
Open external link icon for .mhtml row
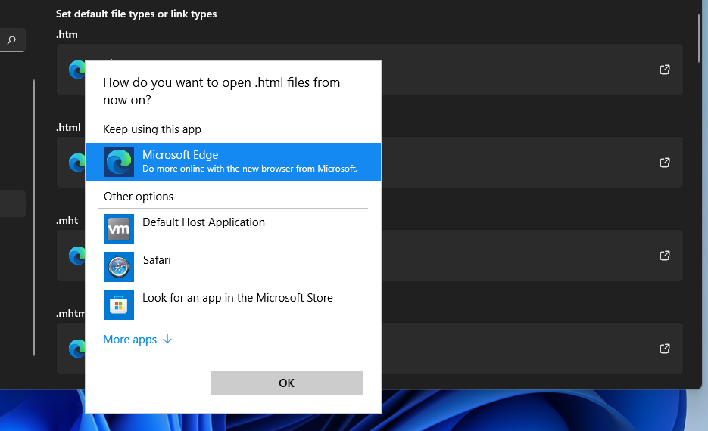[x=665, y=349]
